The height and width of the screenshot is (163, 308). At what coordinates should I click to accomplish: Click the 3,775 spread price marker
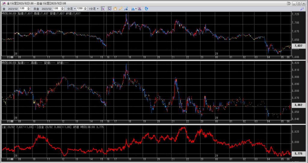click(x=298, y=154)
